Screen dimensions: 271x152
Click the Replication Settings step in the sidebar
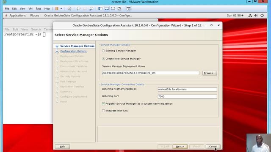point(72,87)
